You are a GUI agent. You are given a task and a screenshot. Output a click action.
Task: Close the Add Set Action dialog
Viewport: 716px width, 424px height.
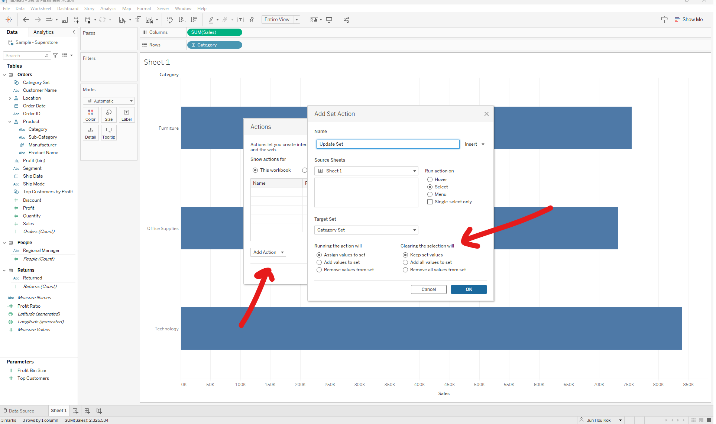pyautogui.click(x=486, y=114)
